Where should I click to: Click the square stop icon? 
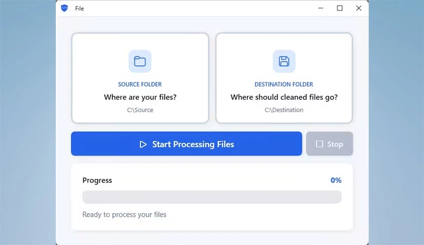[x=320, y=144]
